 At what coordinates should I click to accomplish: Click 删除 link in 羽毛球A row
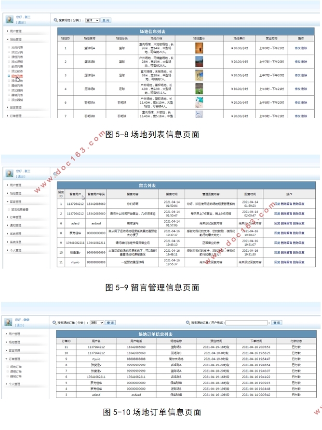coord(304,102)
